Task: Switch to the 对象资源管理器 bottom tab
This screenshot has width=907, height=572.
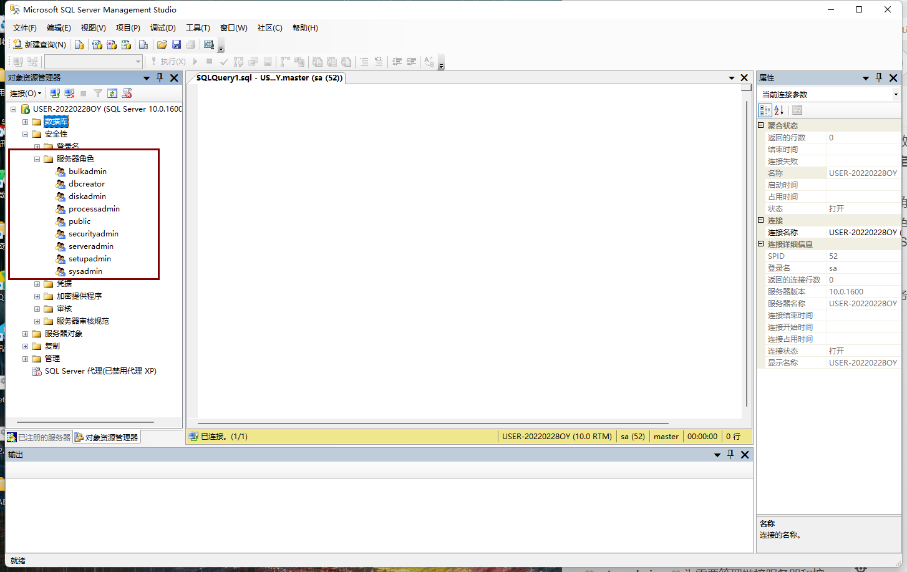Action: click(107, 437)
